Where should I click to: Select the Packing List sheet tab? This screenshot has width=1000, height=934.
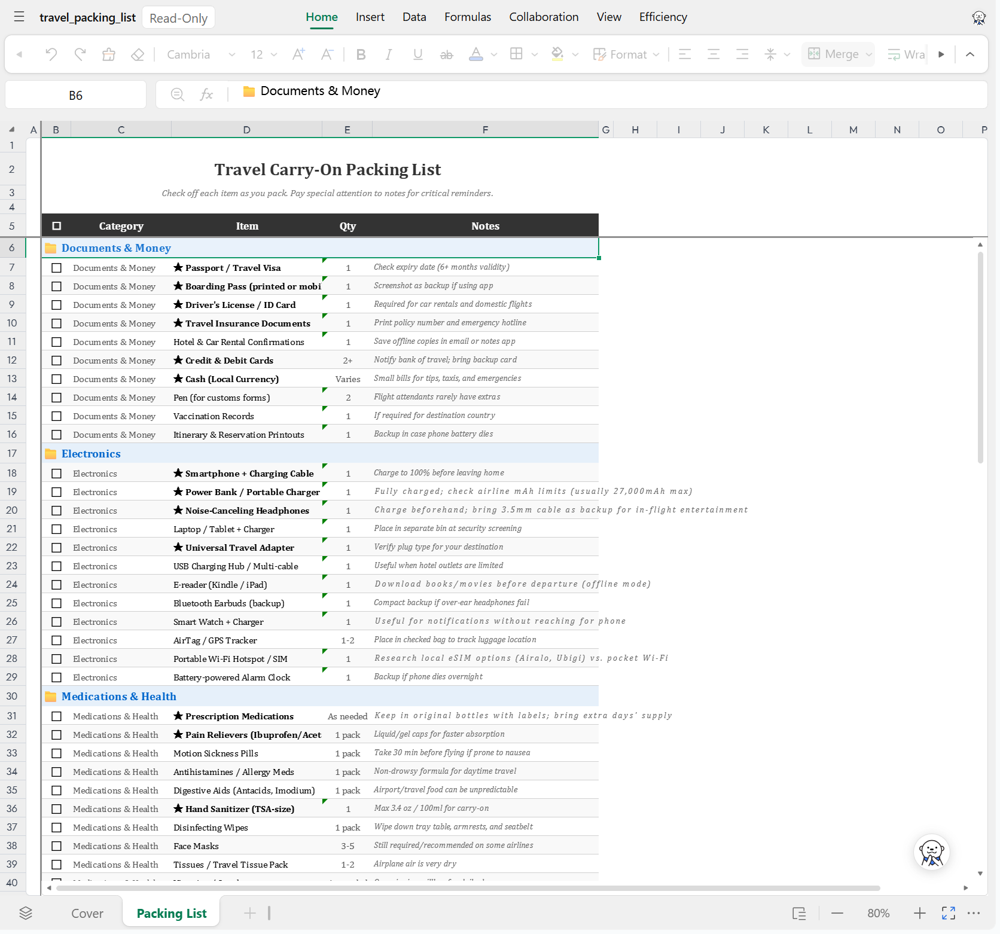tap(172, 913)
